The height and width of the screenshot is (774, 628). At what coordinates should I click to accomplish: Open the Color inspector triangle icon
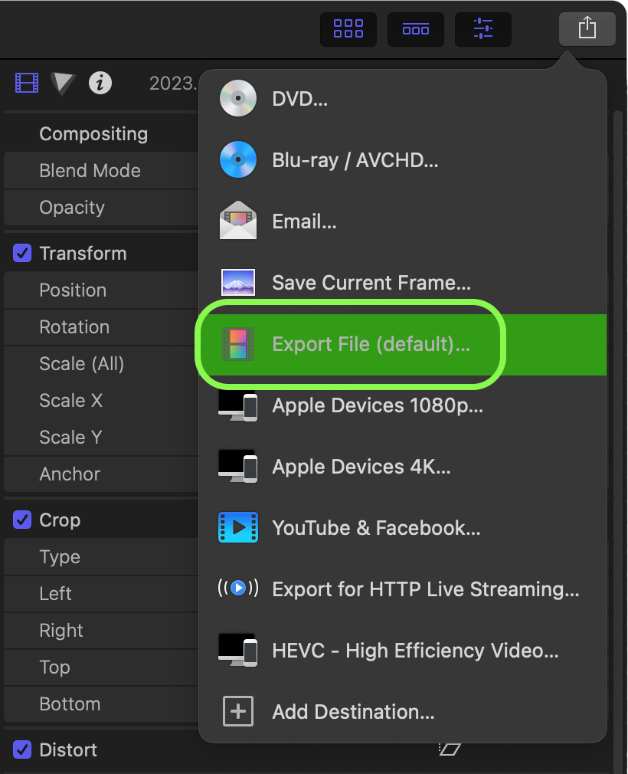pyautogui.click(x=63, y=83)
